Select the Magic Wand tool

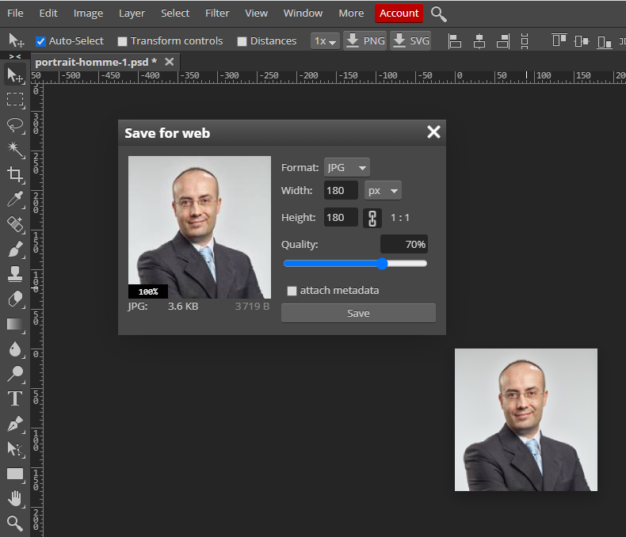[x=15, y=150]
